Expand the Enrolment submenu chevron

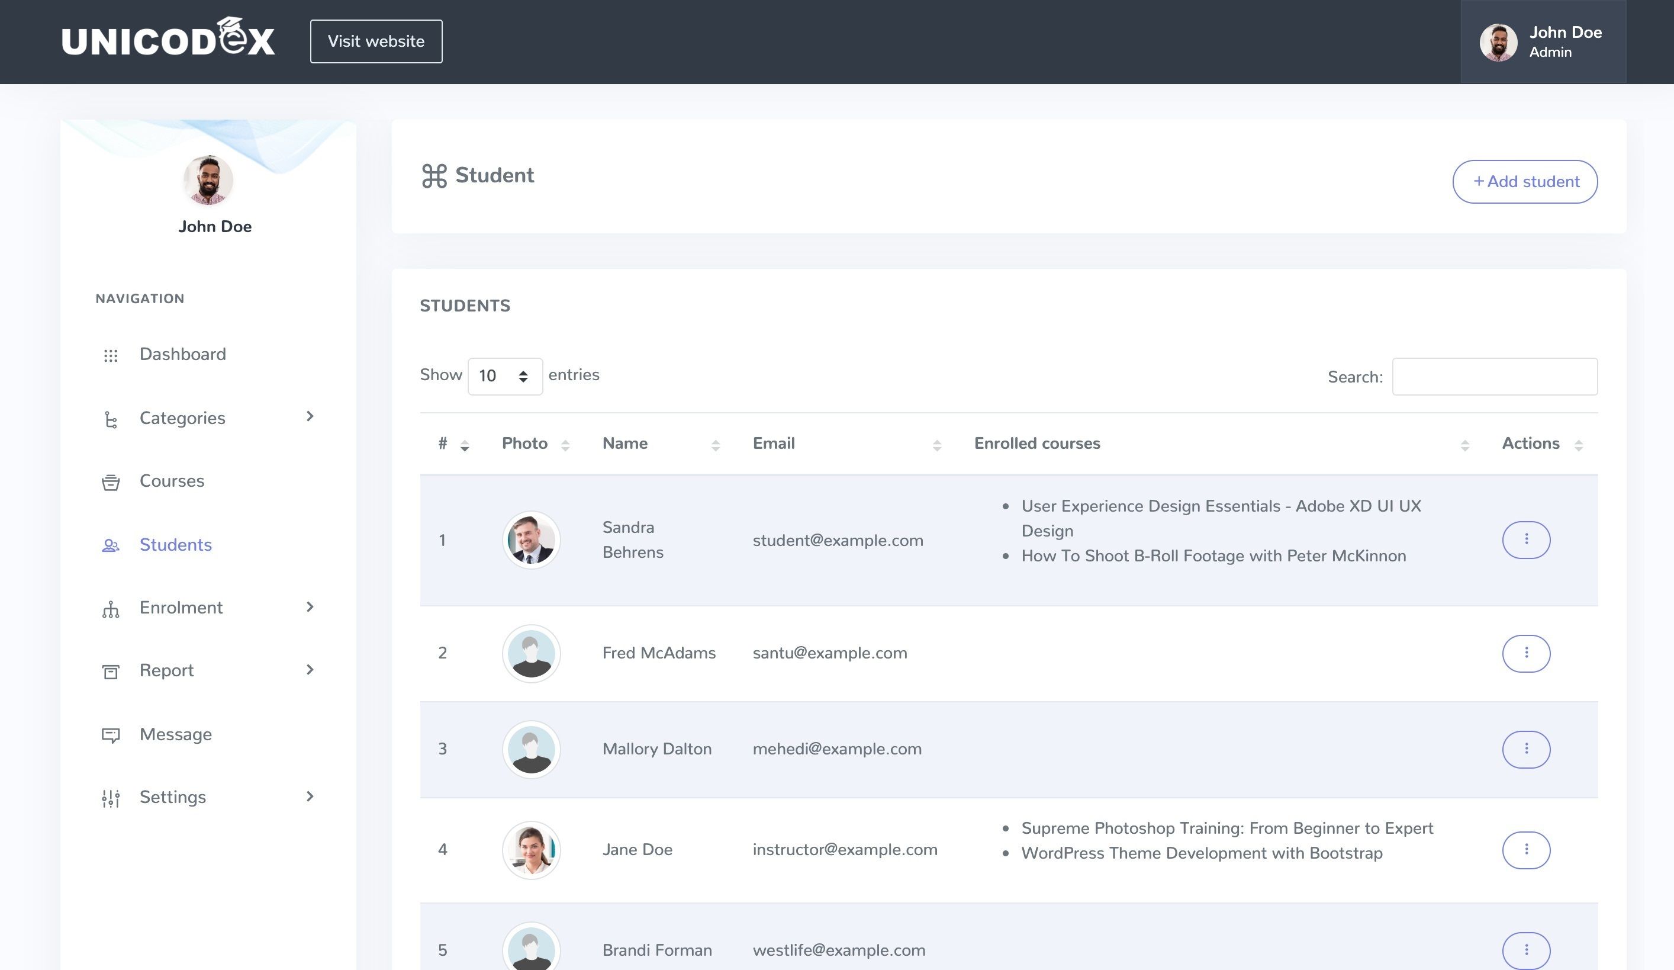(x=310, y=607)
